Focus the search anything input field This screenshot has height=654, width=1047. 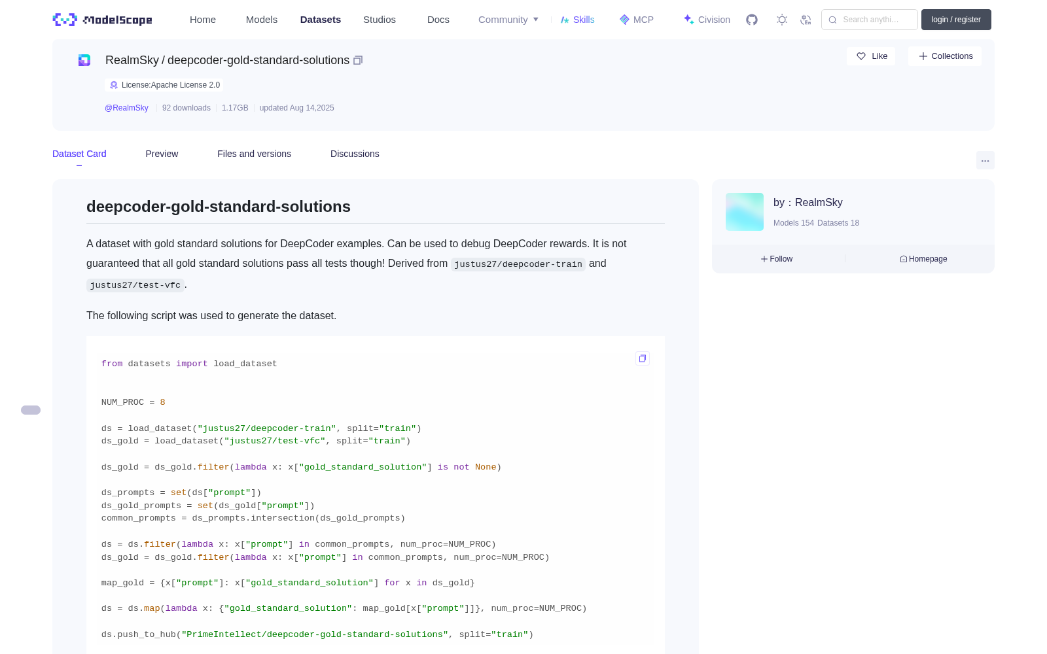point(870,20)
